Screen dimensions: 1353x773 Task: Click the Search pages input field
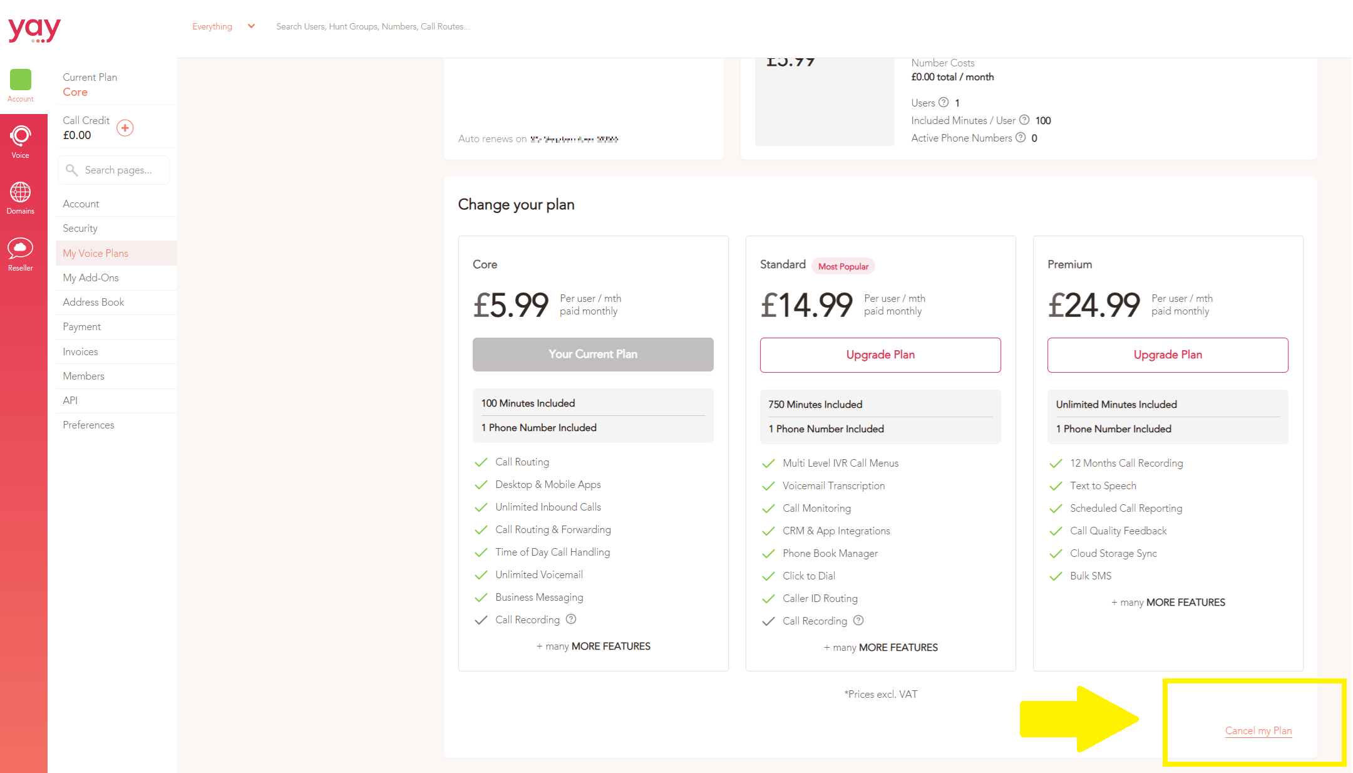[114, 170]
